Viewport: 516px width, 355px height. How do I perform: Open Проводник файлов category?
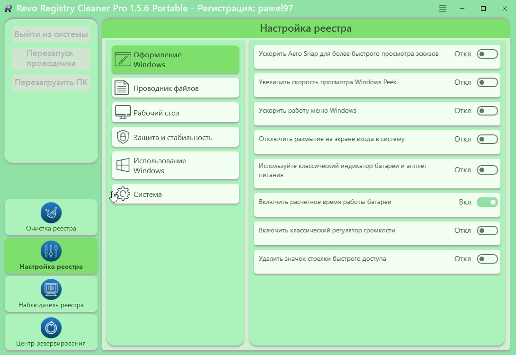(x=176, y=88)
